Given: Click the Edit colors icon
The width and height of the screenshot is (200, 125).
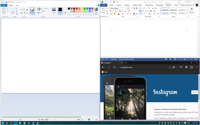Looking at the screenshot, I should 96,11.
